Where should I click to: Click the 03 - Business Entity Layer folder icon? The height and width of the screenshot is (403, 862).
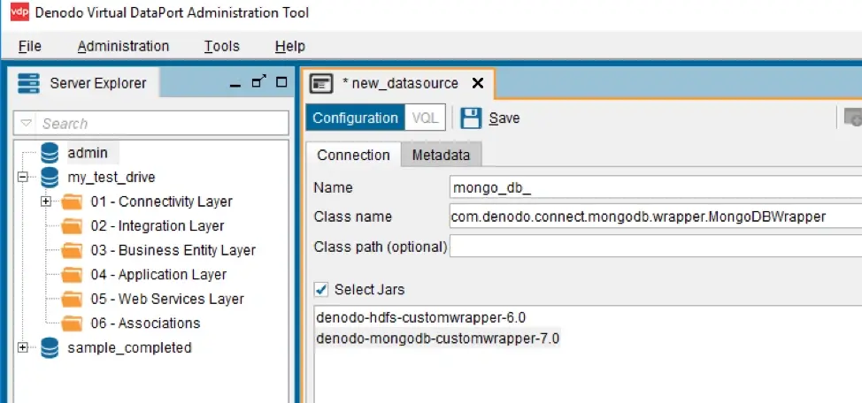coord(72,250)
